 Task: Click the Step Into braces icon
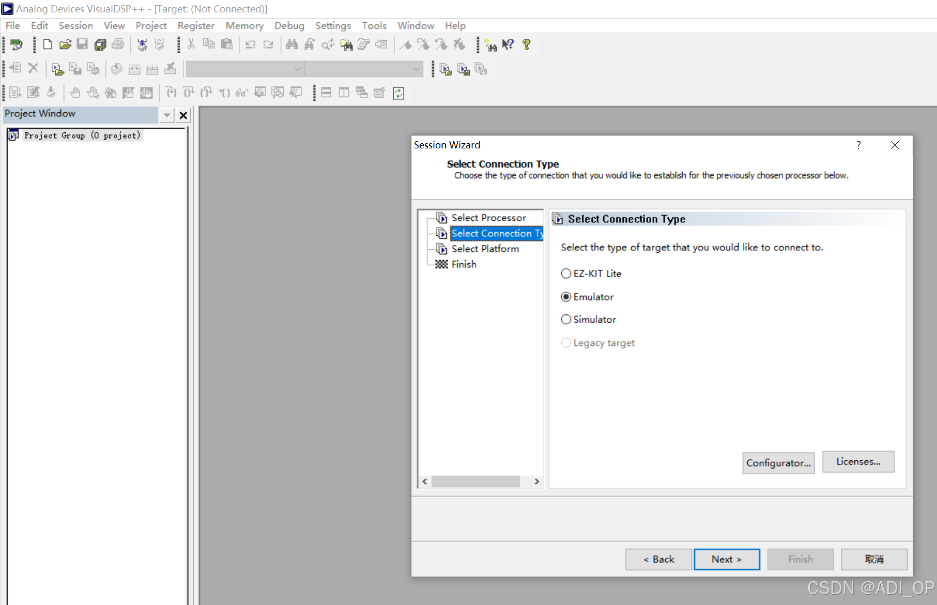pyautogui.click(x=171, y=93)
